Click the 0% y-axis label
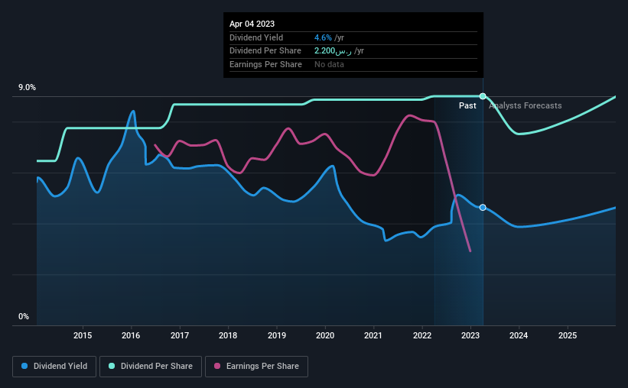The height and width of the screenshot is (388, 628). tap(24, 316)
